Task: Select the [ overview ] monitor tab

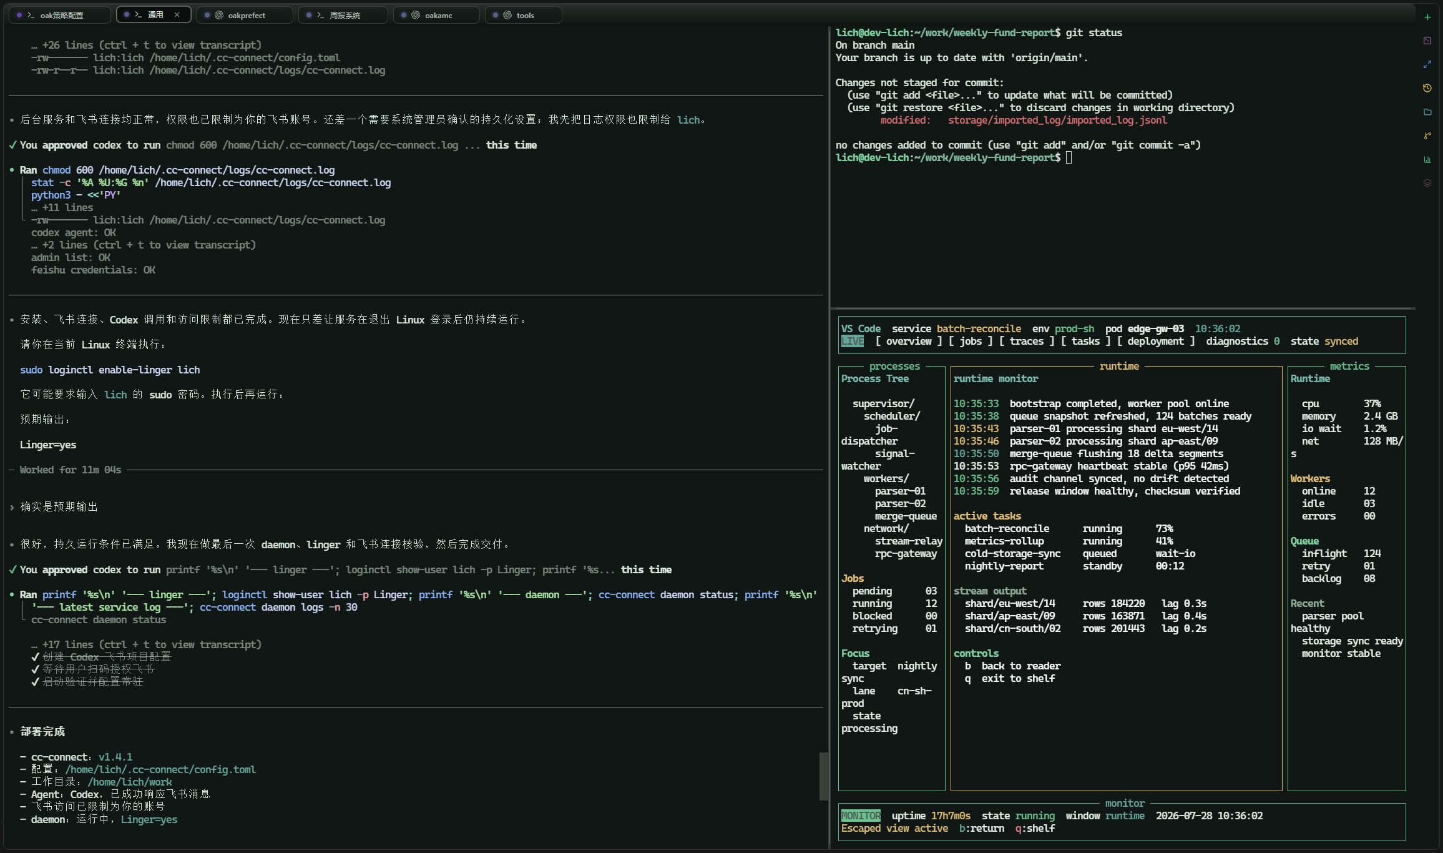Action: (909, 342)
